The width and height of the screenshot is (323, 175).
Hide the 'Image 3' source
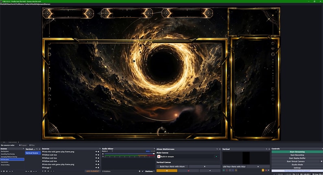coord(96,168)
